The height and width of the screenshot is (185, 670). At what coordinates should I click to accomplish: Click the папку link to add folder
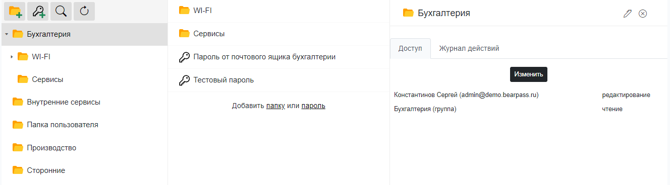[x=275, y=106]
